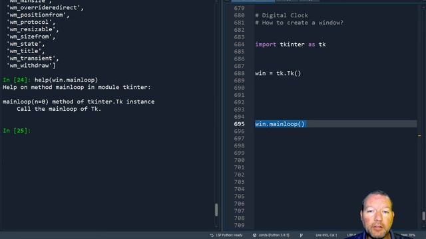This screenshot has height=239, width=426.
Task: Click the LSP Python ready status icon
Action: (212, 235)
